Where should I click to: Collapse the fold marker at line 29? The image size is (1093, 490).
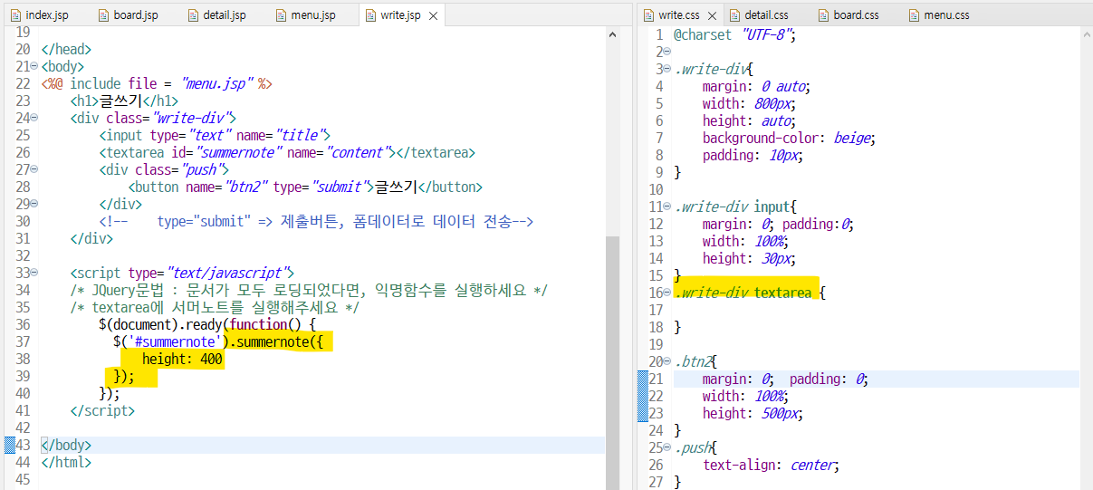[x=34, y=205]
